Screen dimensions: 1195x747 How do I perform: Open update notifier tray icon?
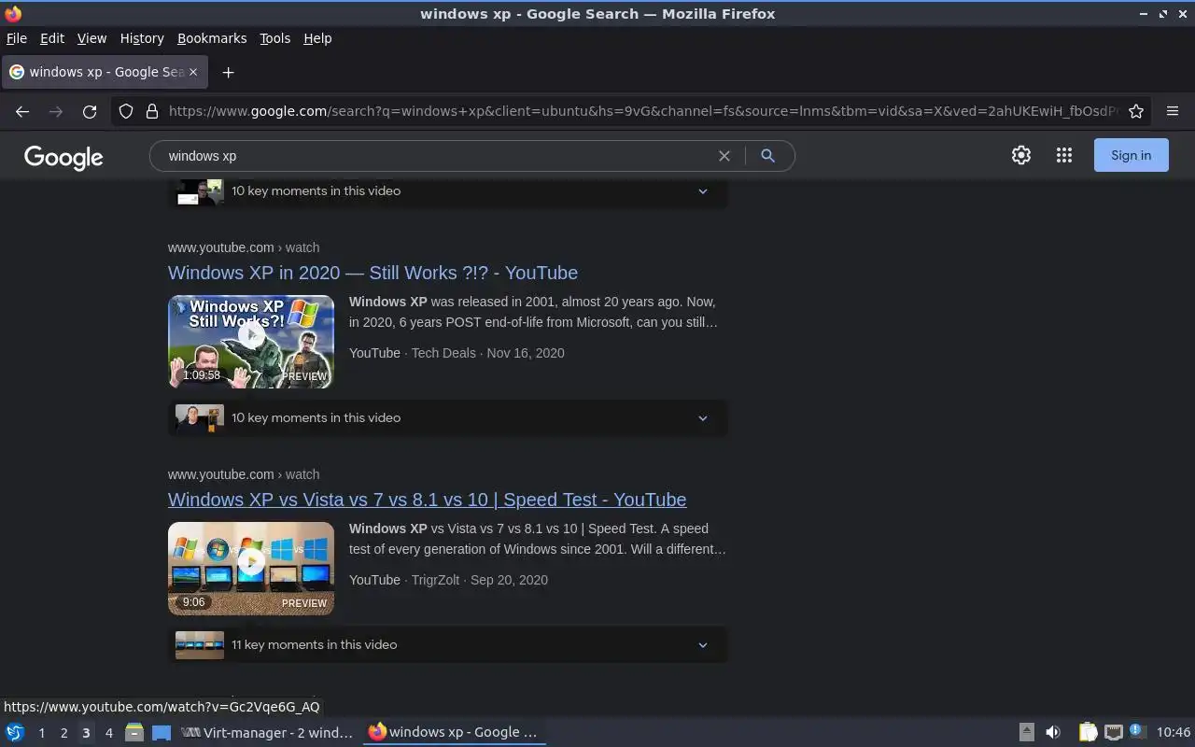(1137, 731)
